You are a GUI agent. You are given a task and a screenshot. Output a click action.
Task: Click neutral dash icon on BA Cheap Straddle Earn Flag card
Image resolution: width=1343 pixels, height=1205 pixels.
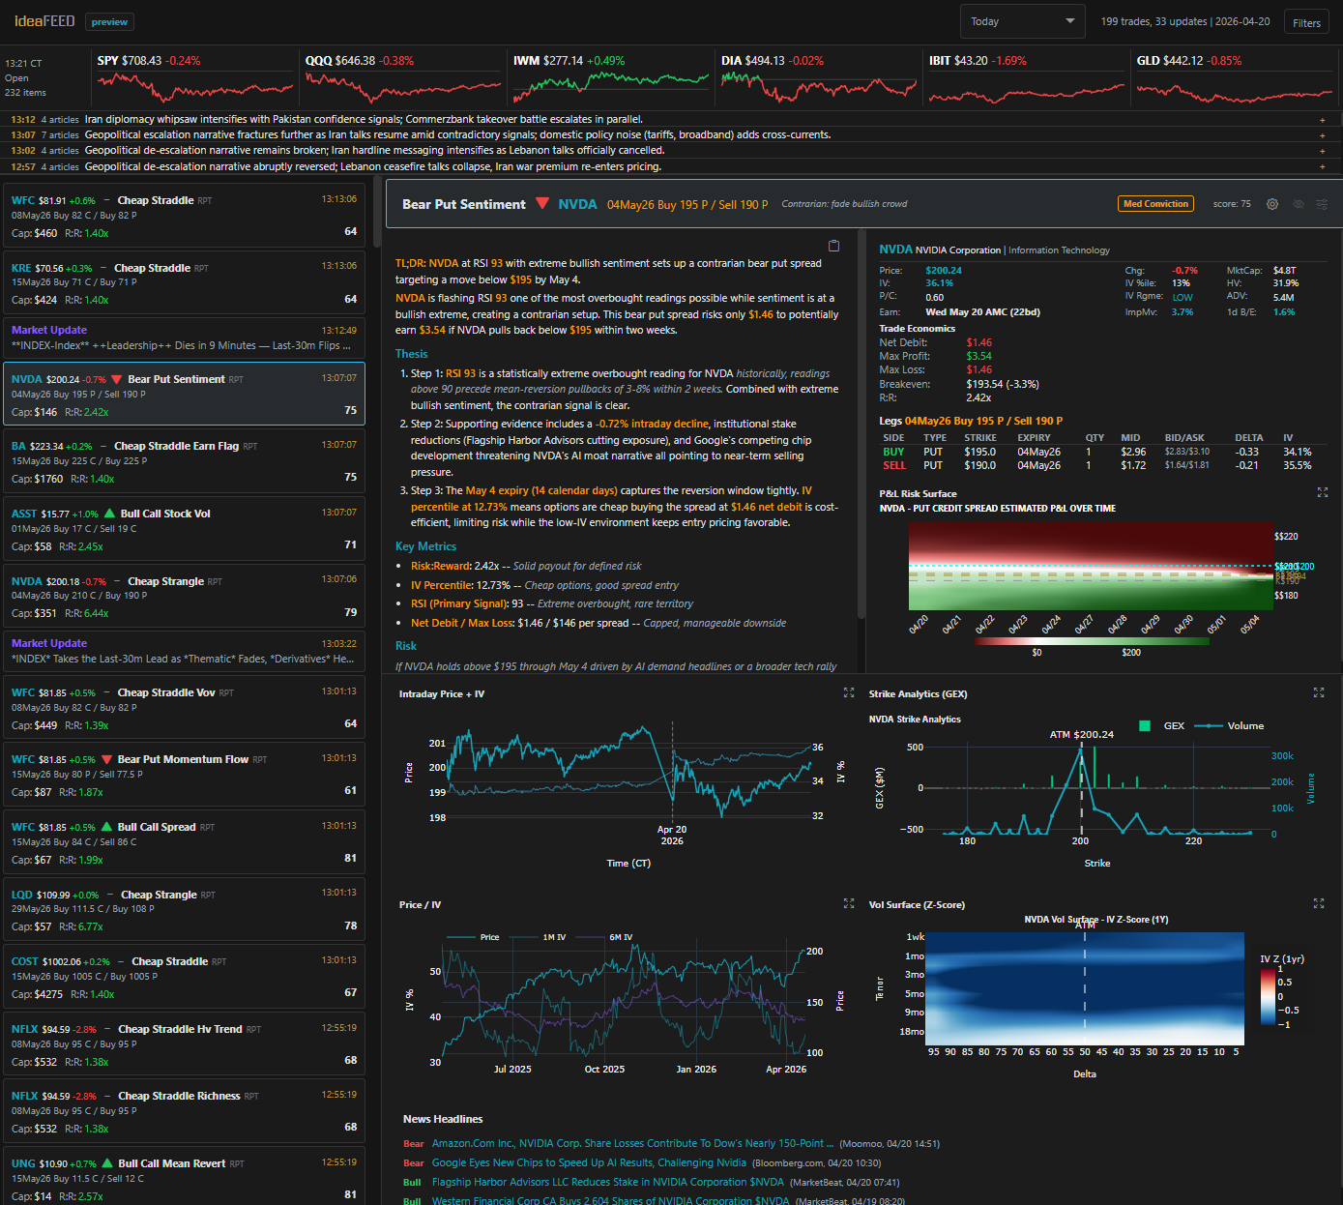click(103, 446)
